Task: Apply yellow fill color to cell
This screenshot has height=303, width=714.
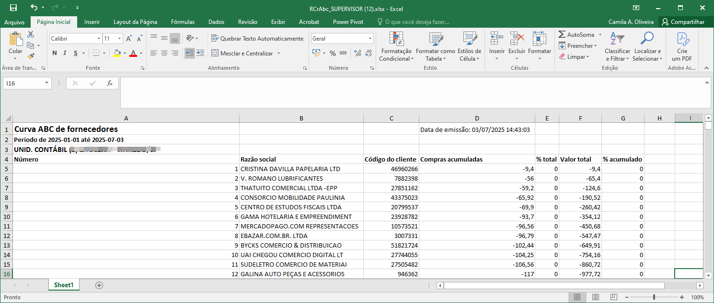Action: pos(116,53)
